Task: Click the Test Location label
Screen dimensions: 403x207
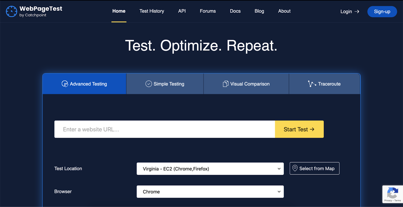Action: (x=68, y=168)
